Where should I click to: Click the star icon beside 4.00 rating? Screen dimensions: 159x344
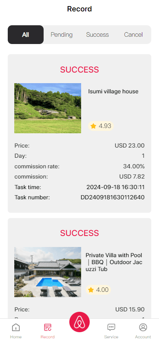pos(91,290)
